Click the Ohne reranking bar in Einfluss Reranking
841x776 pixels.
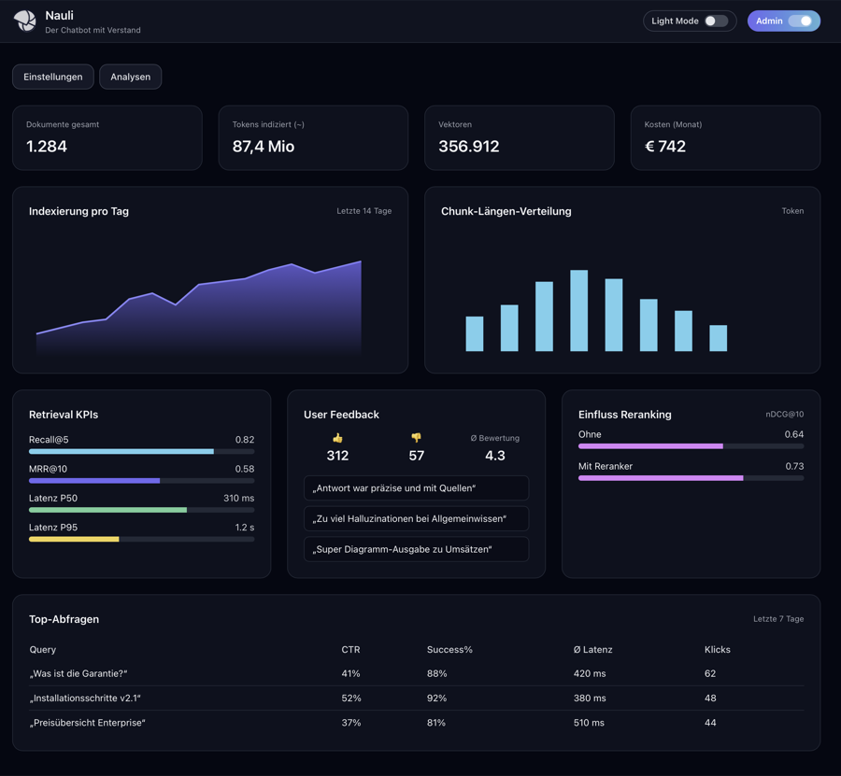[x=691, y=446]
